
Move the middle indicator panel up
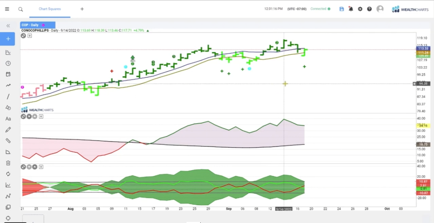(35, 116)
